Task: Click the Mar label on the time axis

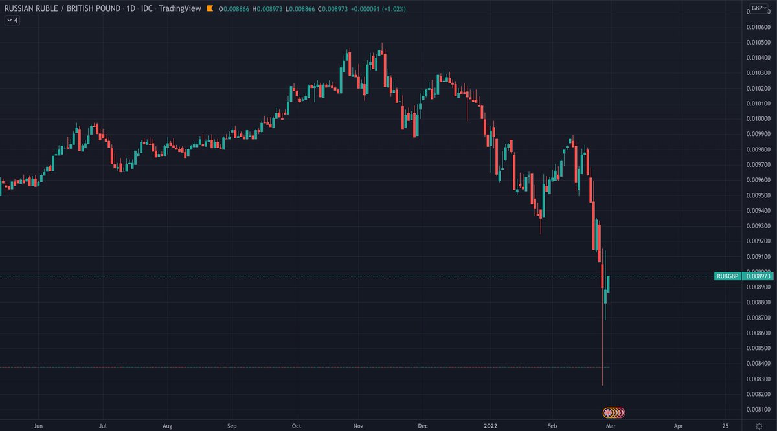Action: click(612, 427)
